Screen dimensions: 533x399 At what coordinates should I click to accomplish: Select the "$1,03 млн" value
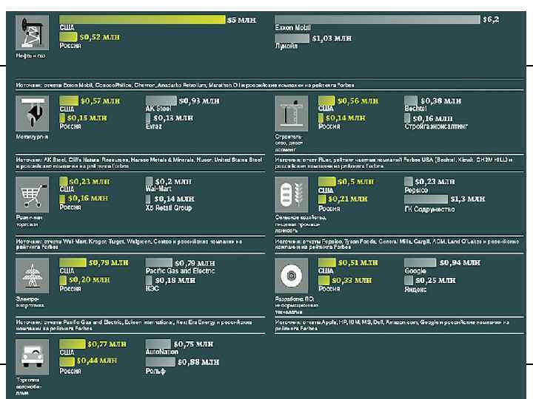tap(332, 38)
